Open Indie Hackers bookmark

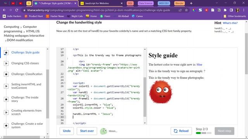(12, 16)
